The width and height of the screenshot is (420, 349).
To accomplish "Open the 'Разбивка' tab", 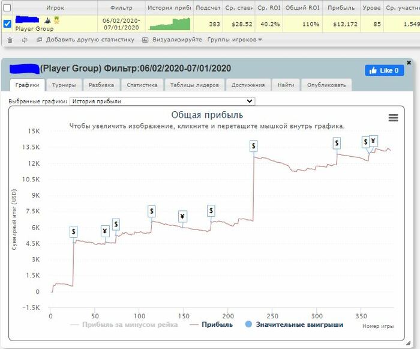I will pos(101,85).
